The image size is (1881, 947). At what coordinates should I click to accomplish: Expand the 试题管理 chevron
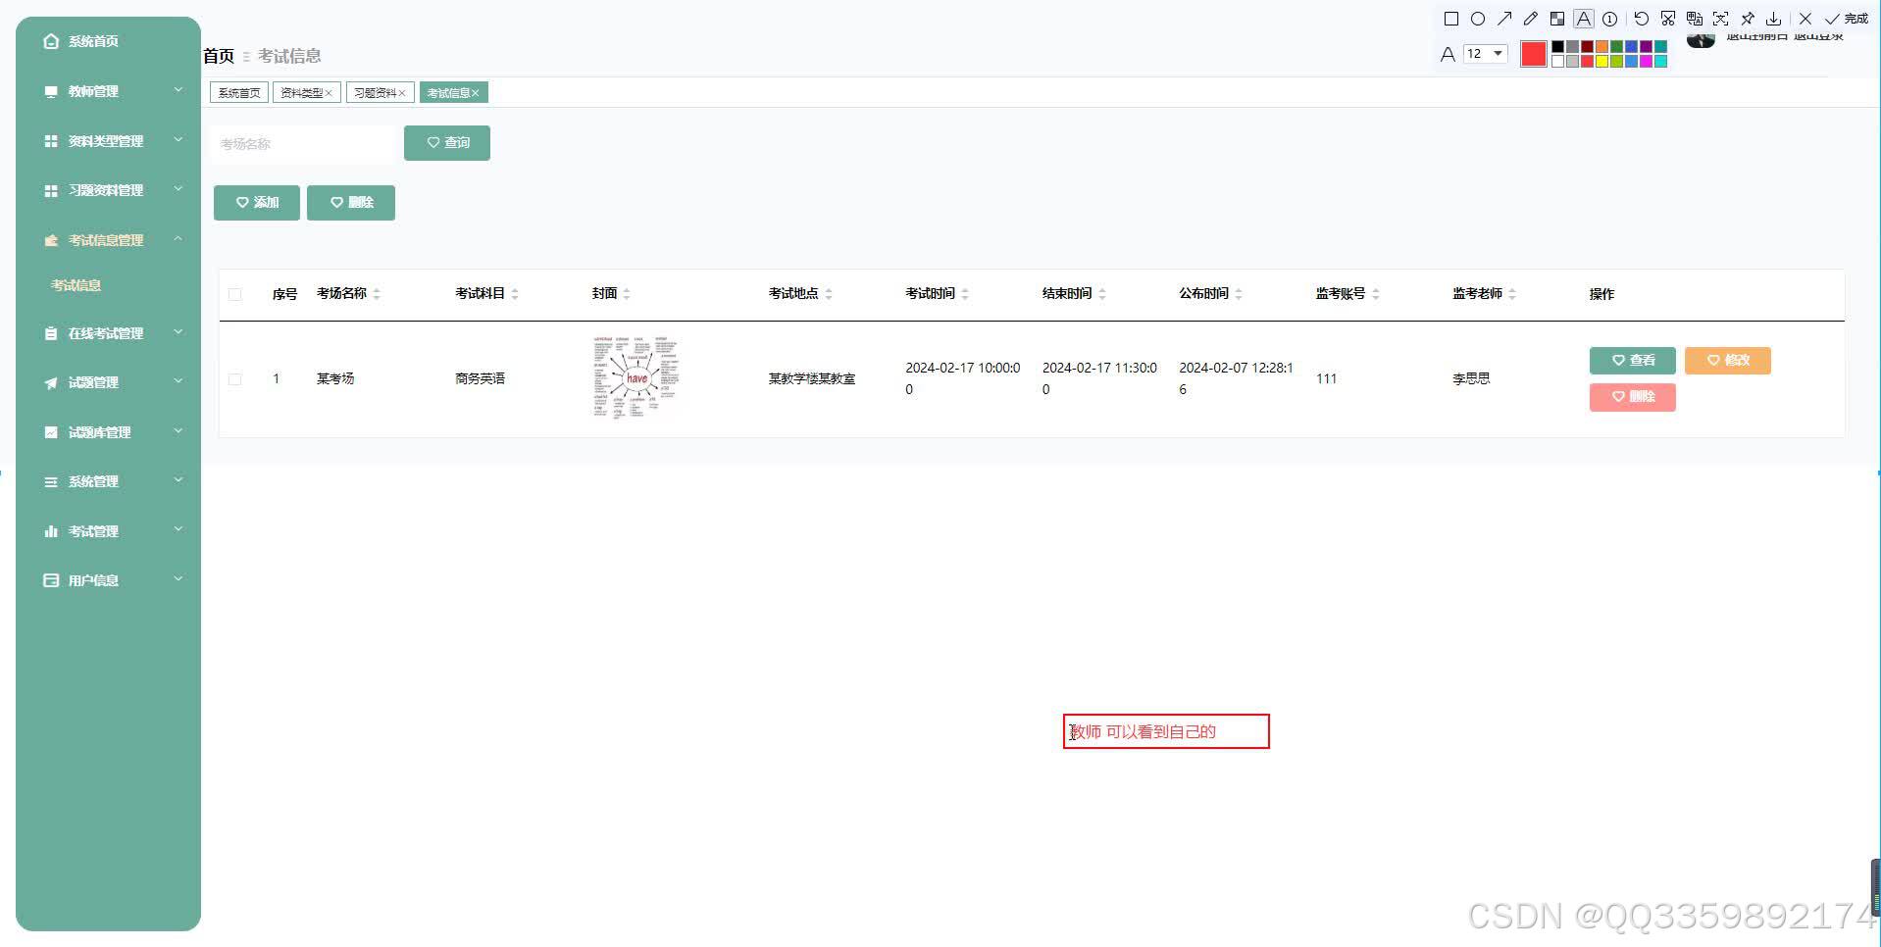click(x=178, y=381)
